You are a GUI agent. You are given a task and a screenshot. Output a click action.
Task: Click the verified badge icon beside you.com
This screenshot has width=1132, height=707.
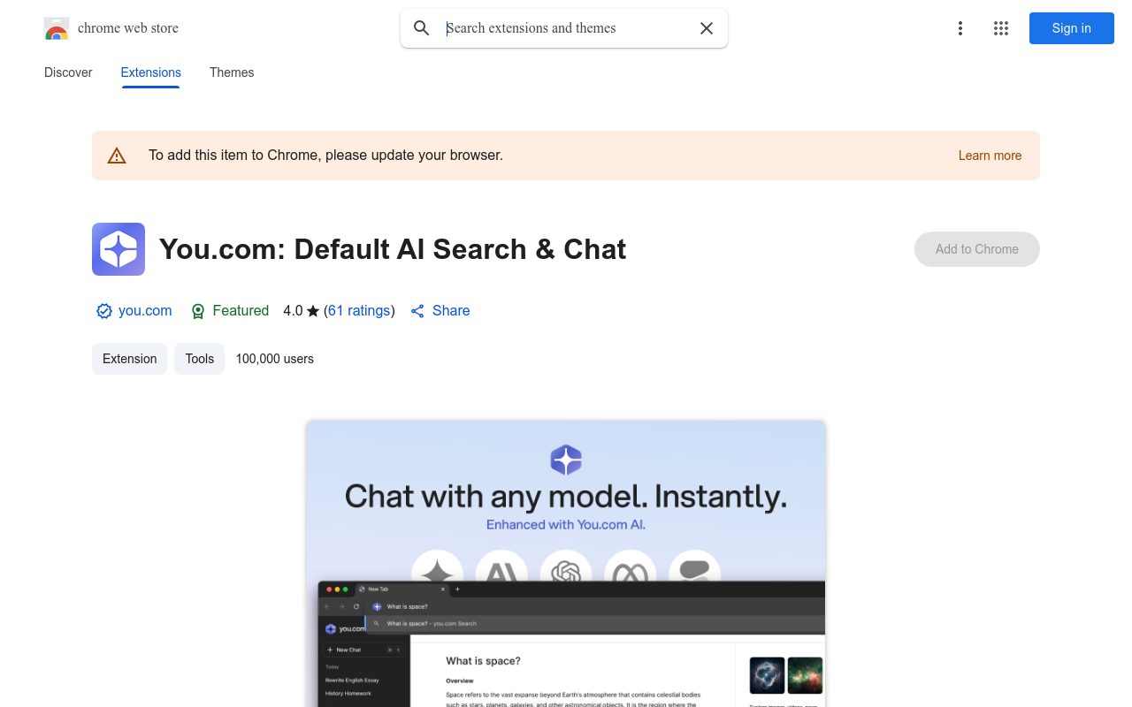[104, 311]
